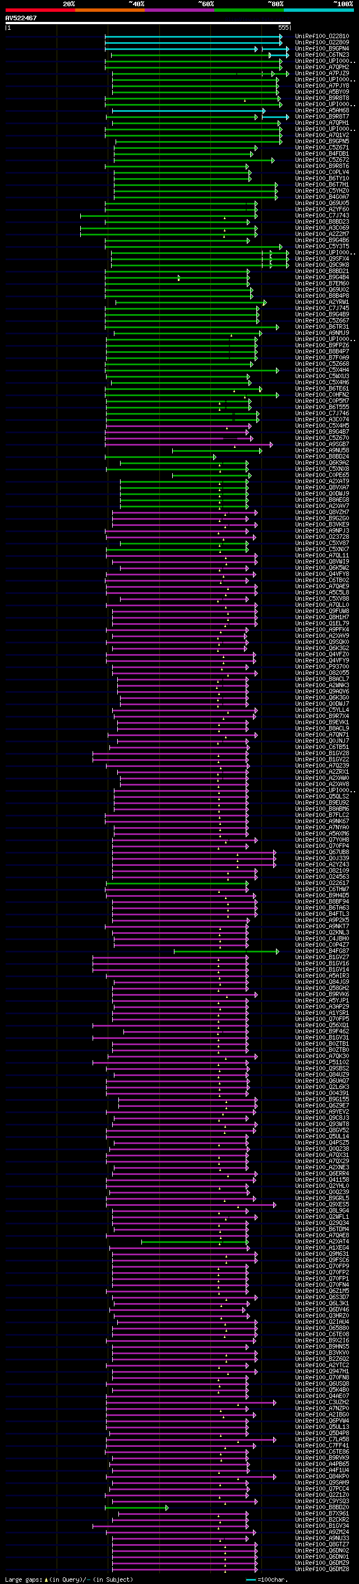Click the UniRef100_A2Z2M7 entry
Viewport: 359px width, 1584px height.
coord(322,234)
